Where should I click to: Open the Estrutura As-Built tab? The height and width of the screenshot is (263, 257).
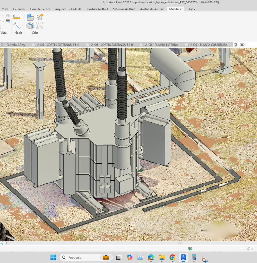coord(97,9)
